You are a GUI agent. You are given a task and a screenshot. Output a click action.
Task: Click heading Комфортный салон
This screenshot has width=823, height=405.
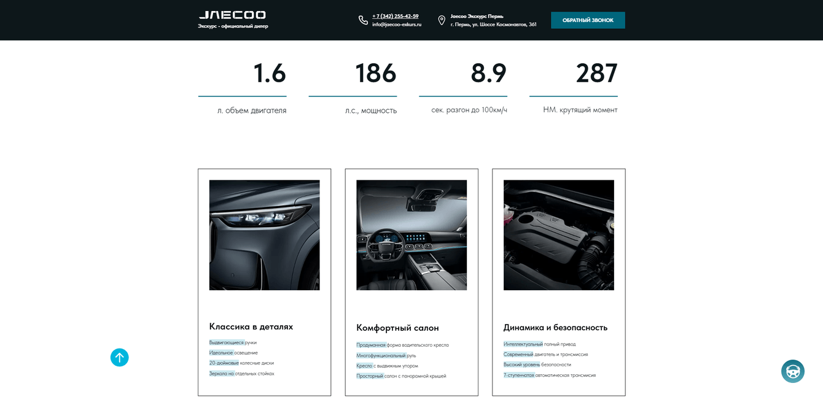pos(398,328)
